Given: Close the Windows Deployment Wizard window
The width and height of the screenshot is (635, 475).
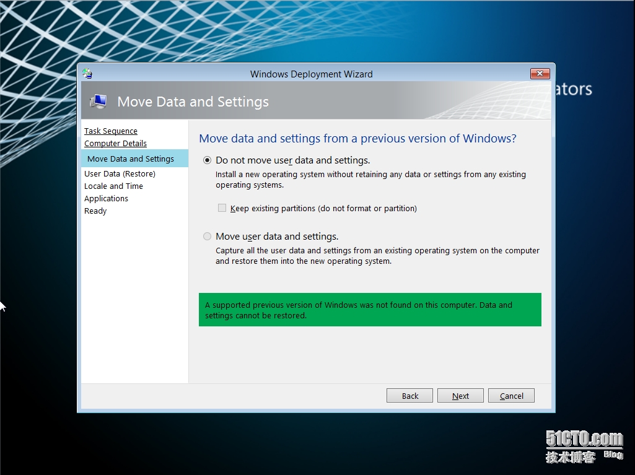Looking at the screenshot, I should point(540,73).
